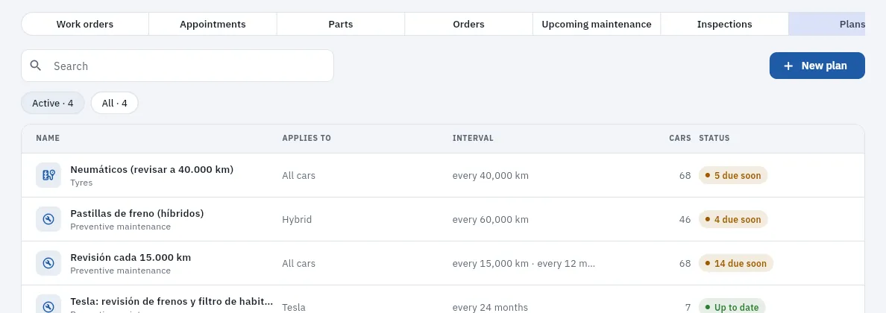Click the 7 cars count
886x313 pixels.
[688, 308]
